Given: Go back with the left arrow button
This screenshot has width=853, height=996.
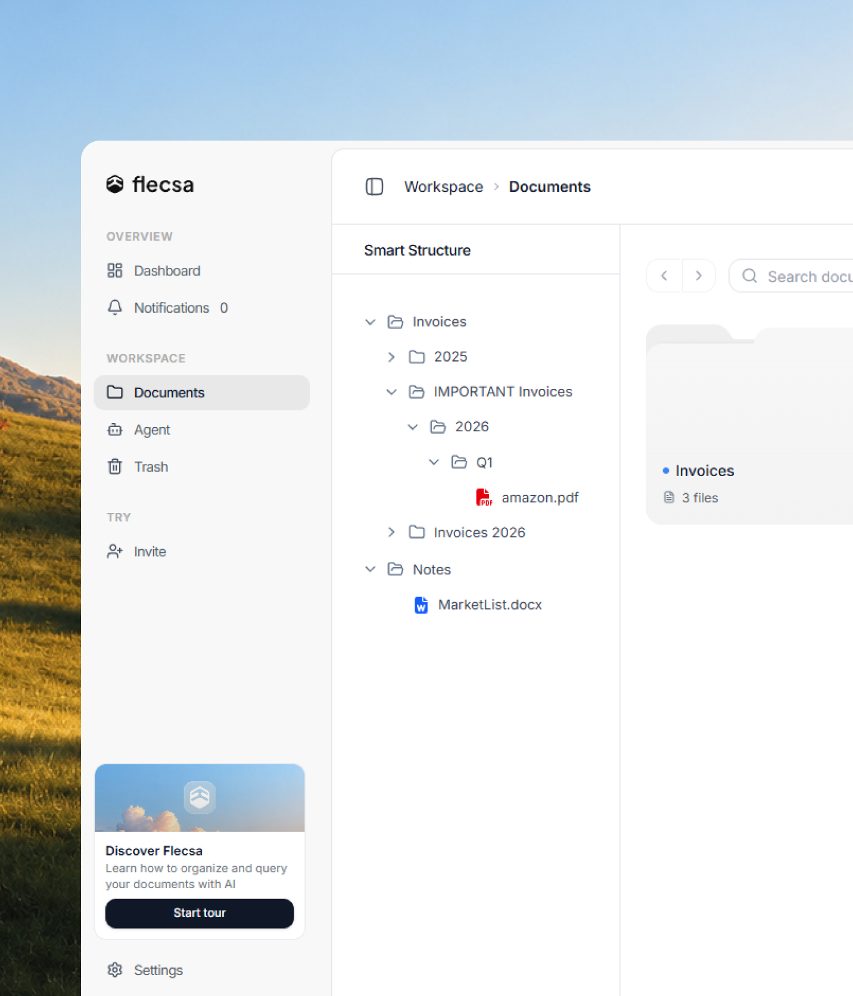Looking at the screenshot, I should [664, 276].
